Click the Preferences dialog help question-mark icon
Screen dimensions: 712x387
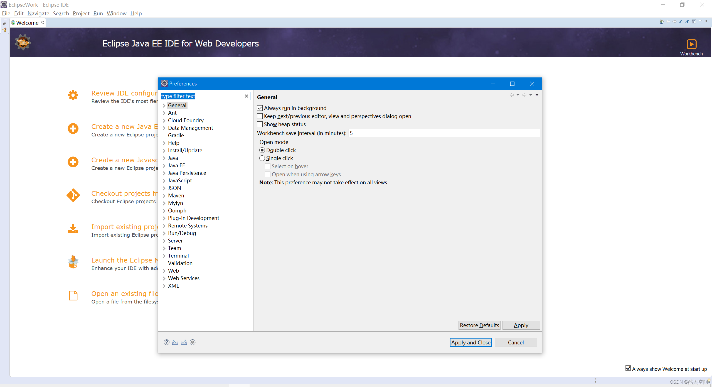click(166, 342)
